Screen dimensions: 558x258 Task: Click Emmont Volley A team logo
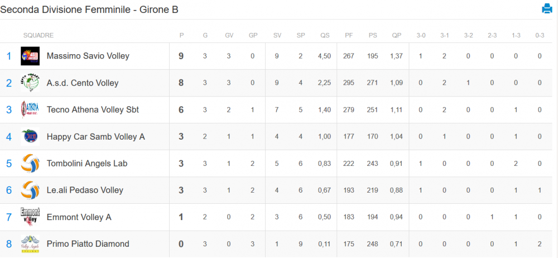(30, 217)
